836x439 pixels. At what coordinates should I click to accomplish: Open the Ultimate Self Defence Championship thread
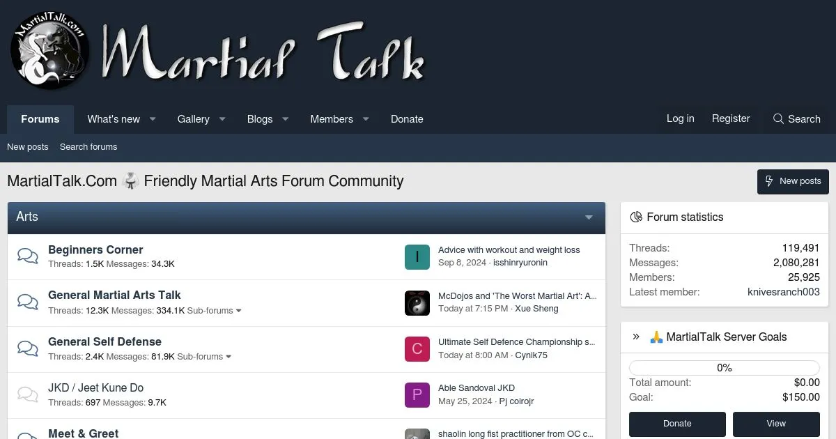516,342
